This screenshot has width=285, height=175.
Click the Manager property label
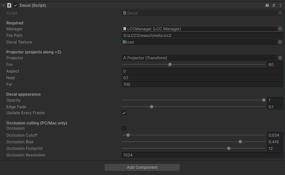[15, 29]
